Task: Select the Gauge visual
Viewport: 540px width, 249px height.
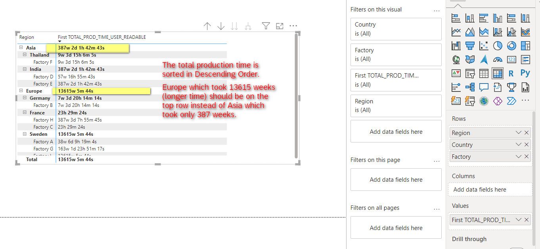Action: point(498,59)
